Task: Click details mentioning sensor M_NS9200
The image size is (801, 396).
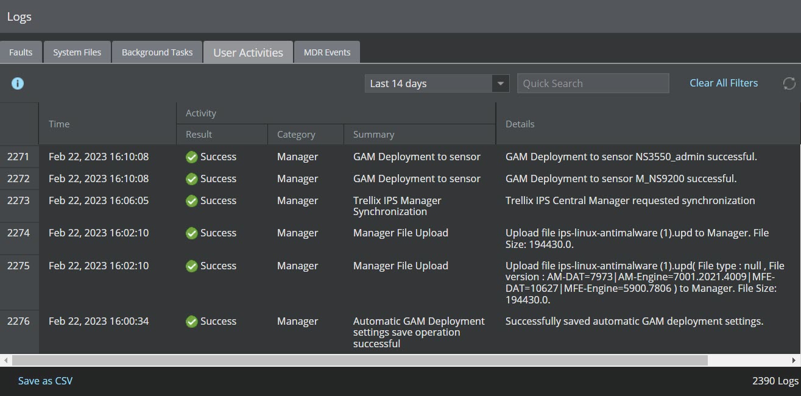Action: [x=621, y=179]
